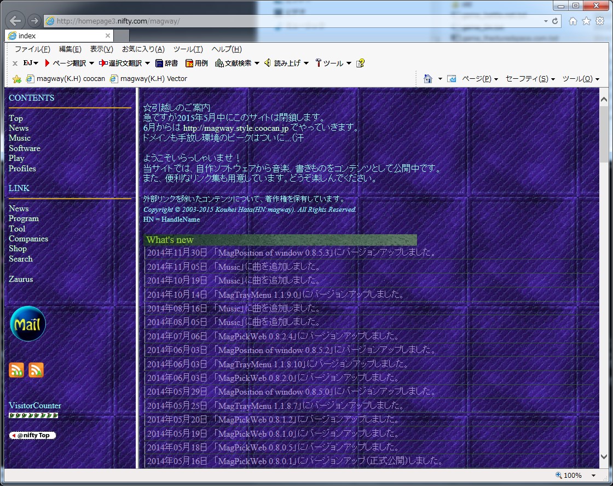
Task: Click the @nifty Top badge
Action: pyautogui.click(x=32, y=435)
